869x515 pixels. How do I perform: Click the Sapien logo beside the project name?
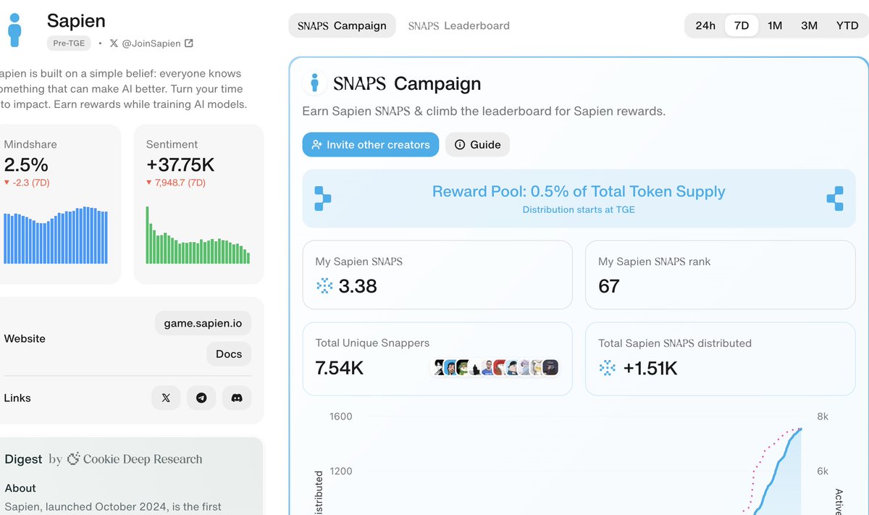click(14, 30)
